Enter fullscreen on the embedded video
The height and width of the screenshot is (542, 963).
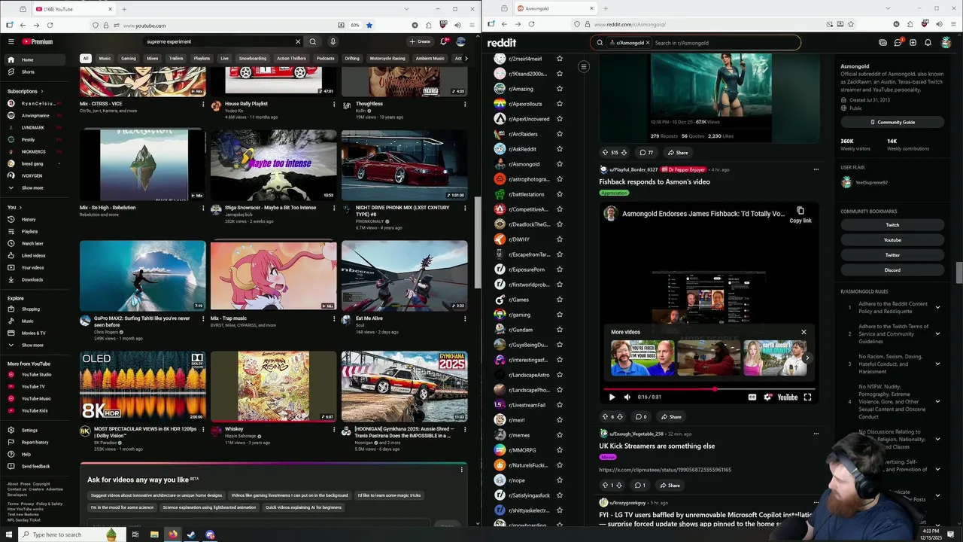[807, 397]
